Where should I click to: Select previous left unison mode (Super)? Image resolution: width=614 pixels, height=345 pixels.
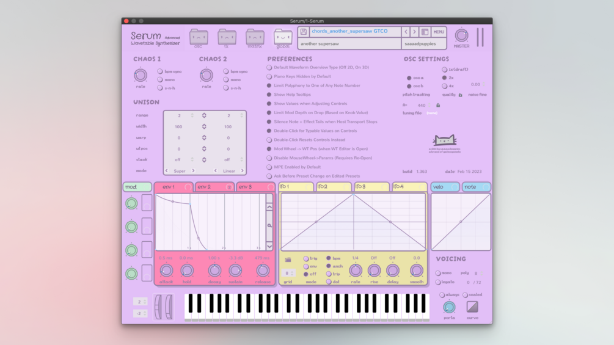click(167, 171)
